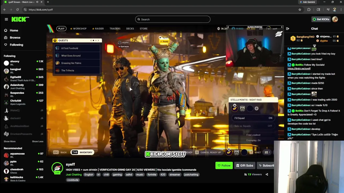Bookmark this page with star icon
Viewport: 344px width, 193px height.
300,10
